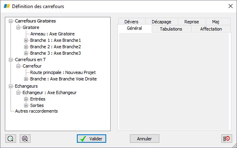Expand the Sorties node

point(26,105)
